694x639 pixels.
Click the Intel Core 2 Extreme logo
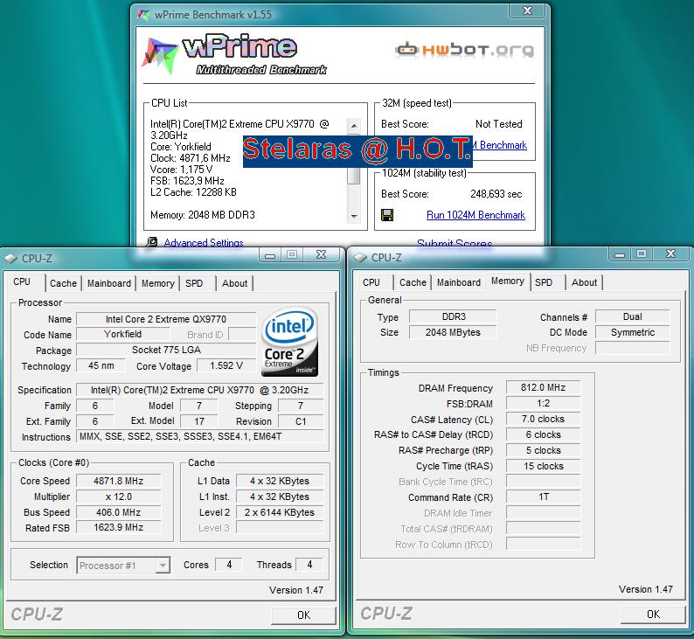(x=290, y=342)
